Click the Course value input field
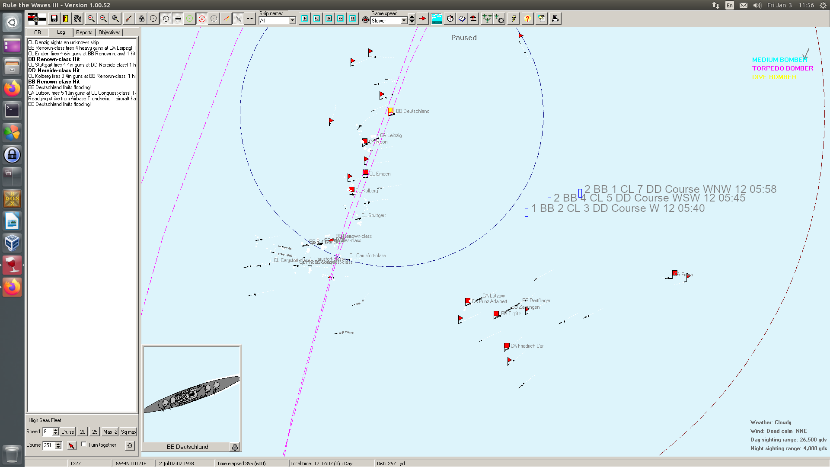 [49, 445]
